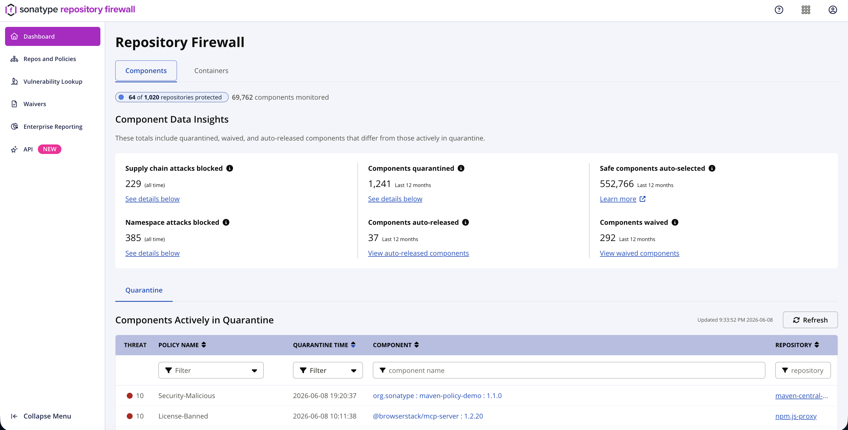
Task: Click View waived components link
Action: pos(639,253)
